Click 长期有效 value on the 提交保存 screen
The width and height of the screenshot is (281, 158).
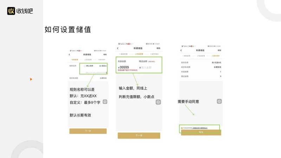[x=217, y=67]
